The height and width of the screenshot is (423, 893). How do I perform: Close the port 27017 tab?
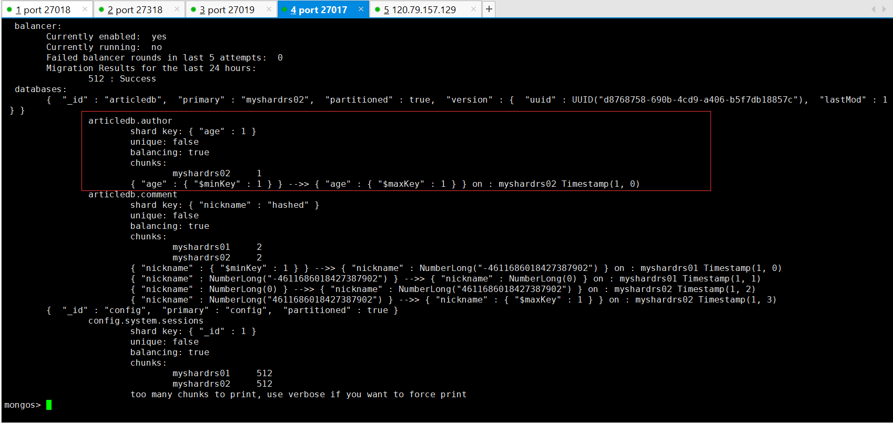(361, 9)
